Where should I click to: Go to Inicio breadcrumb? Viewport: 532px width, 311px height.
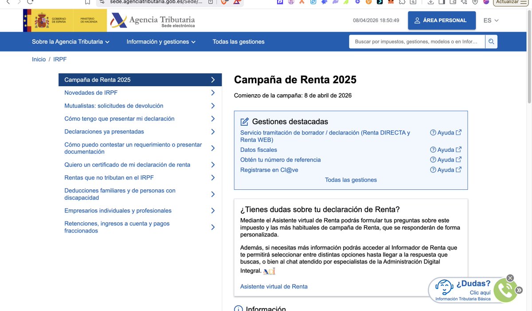[x=39, y=59]
